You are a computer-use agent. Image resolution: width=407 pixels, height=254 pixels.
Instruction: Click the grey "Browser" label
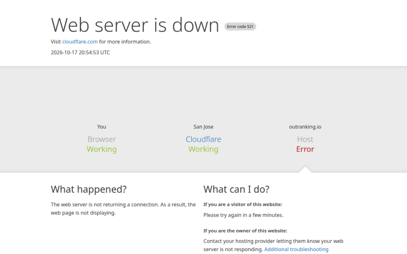pyautogui.click(x=101, y=139)
